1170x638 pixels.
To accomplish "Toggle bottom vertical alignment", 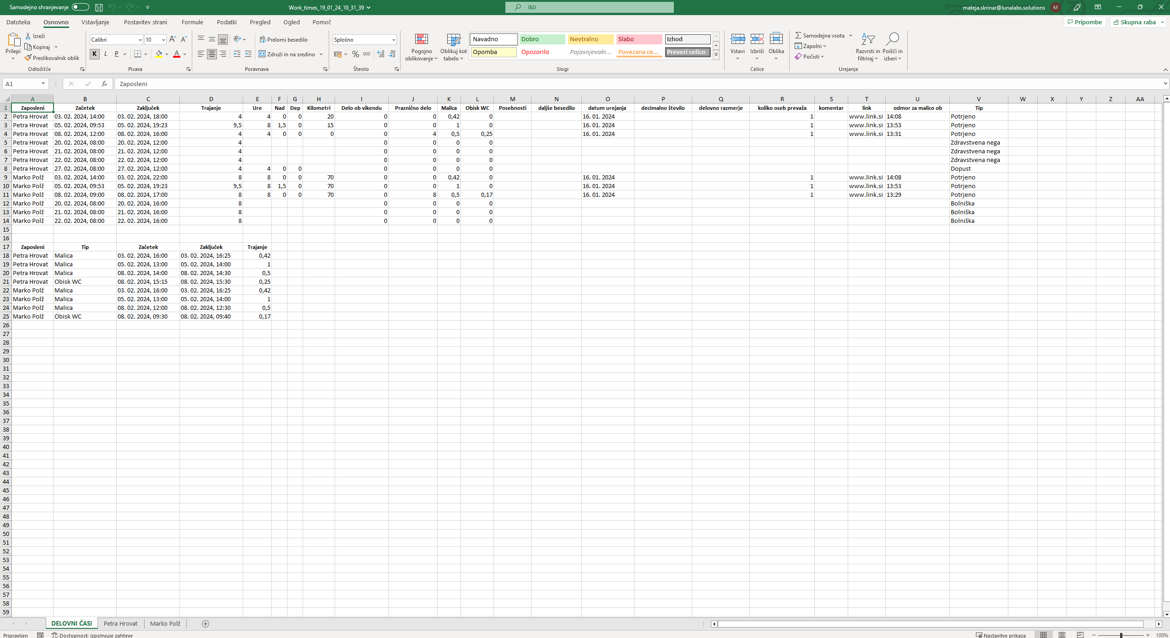I will [x=223, y=40].
